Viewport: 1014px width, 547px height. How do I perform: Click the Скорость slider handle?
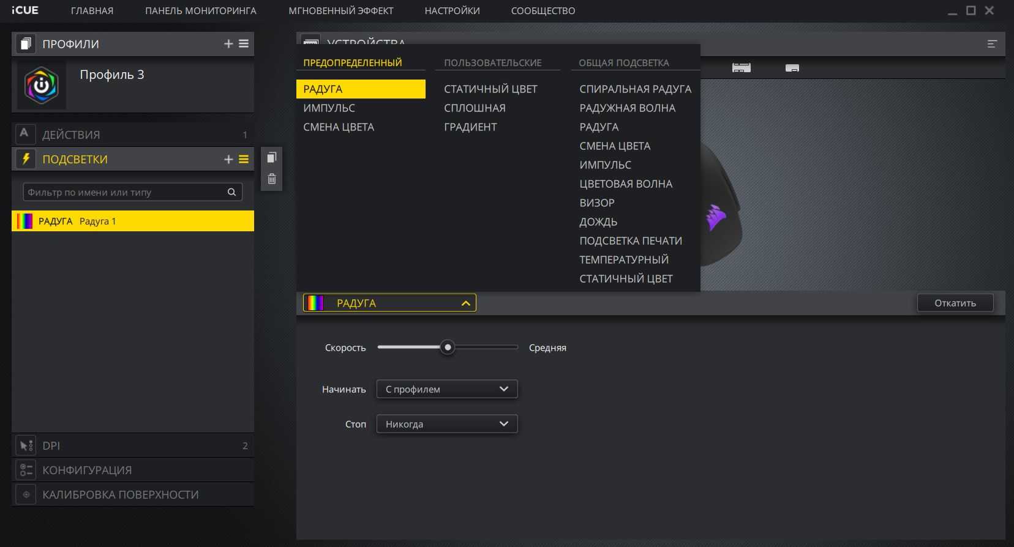point(448,348)
